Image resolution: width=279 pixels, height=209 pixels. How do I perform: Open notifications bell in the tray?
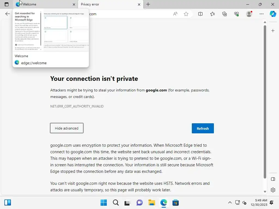click(272, 202)
